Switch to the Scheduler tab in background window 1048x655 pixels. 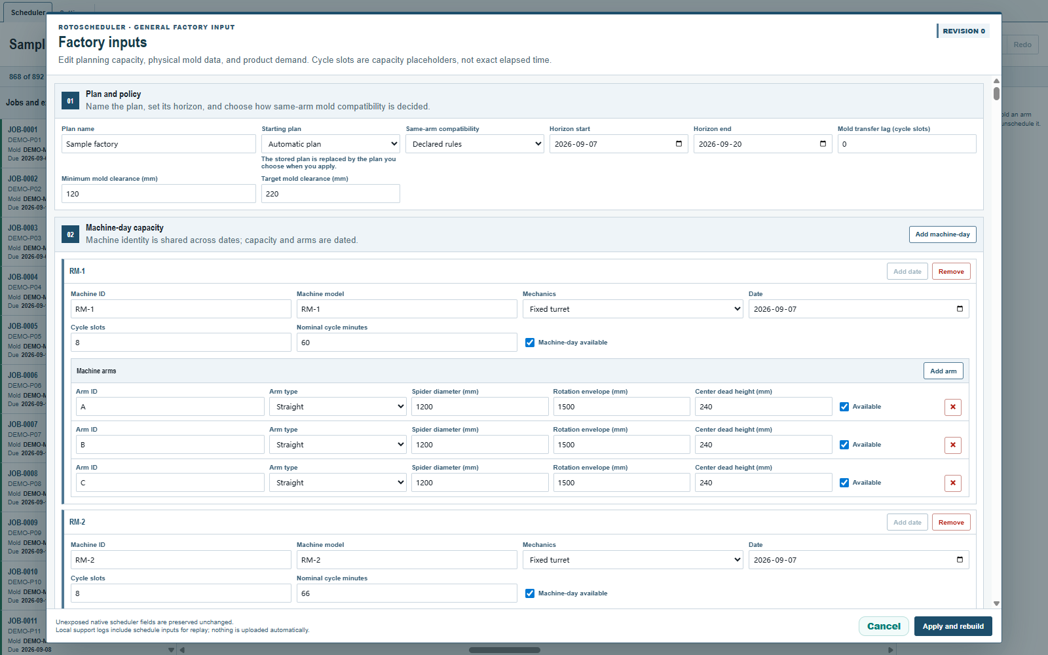[x=28, y=12]
